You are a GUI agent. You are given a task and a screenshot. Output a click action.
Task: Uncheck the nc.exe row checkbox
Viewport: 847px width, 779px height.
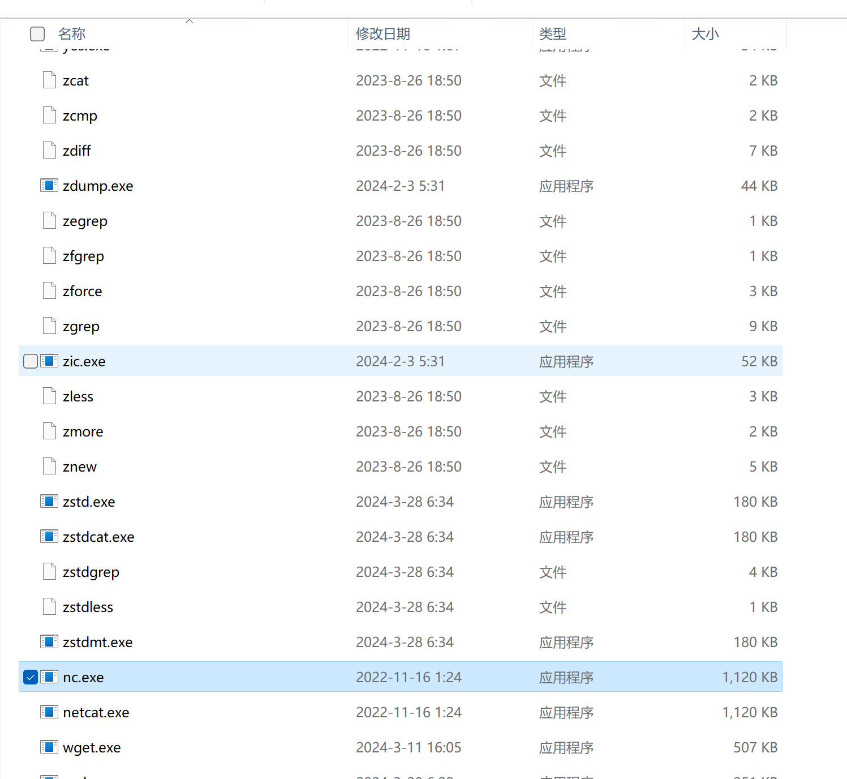[31, 677]
